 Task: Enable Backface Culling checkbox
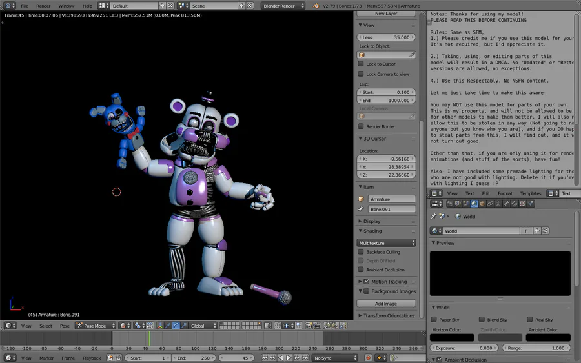pyautogui.click(x=361, y=251)
